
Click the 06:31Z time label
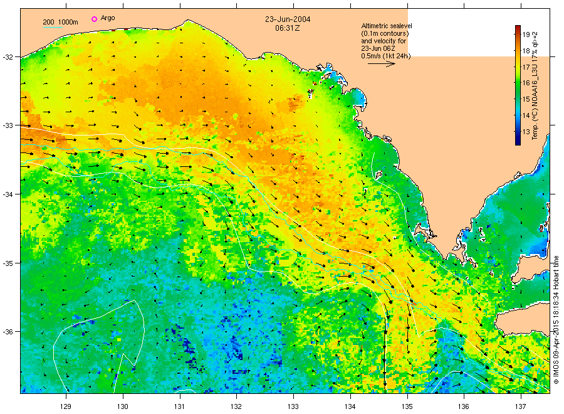tap(288, 28)
